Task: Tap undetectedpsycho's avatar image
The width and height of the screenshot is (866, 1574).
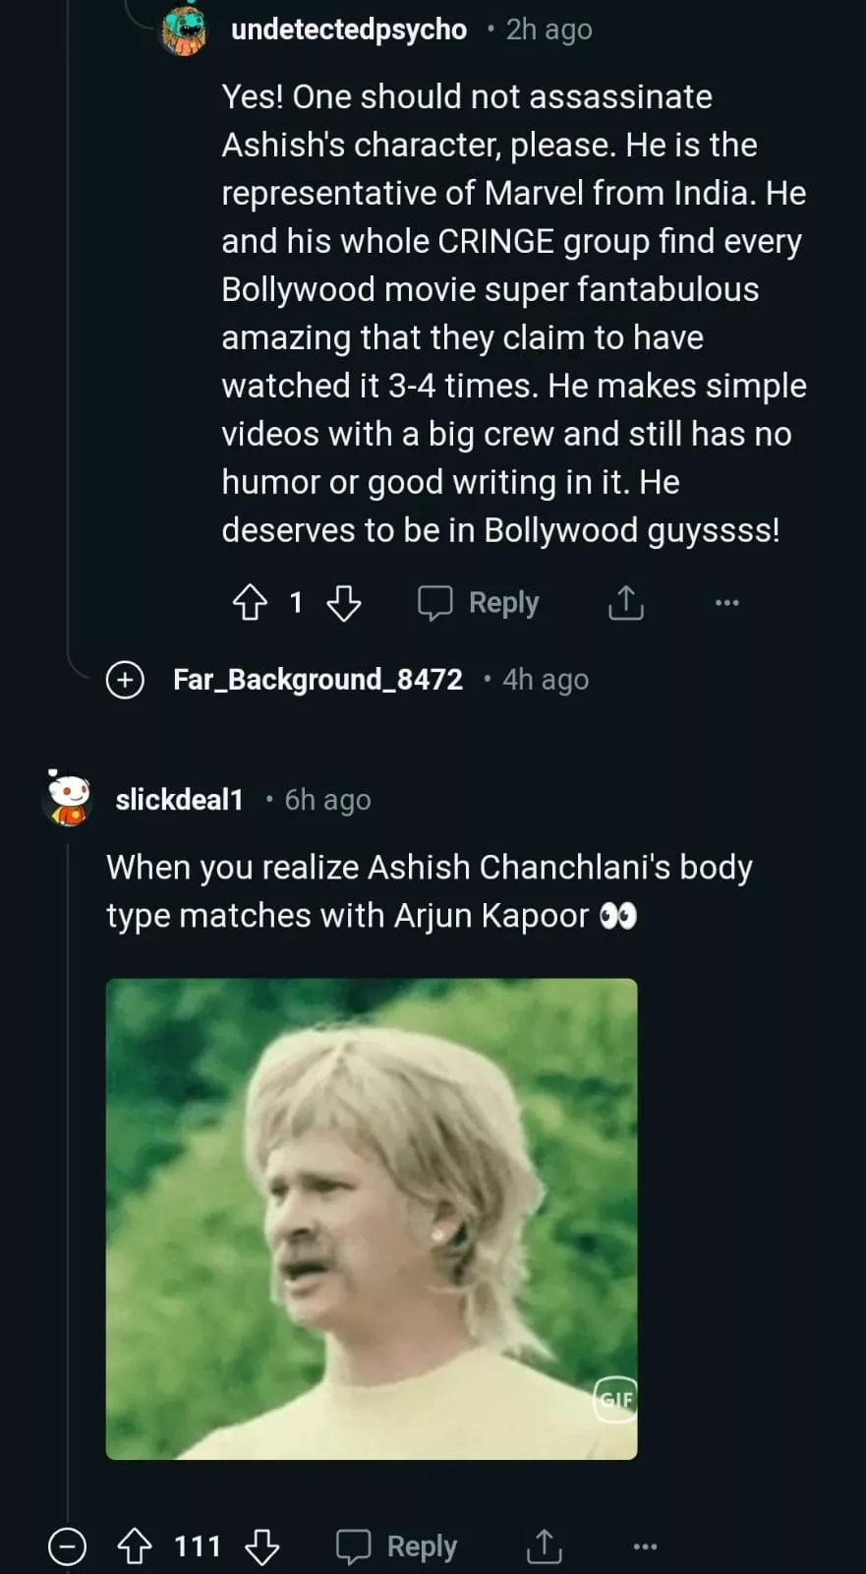Action: click(184, 30)
